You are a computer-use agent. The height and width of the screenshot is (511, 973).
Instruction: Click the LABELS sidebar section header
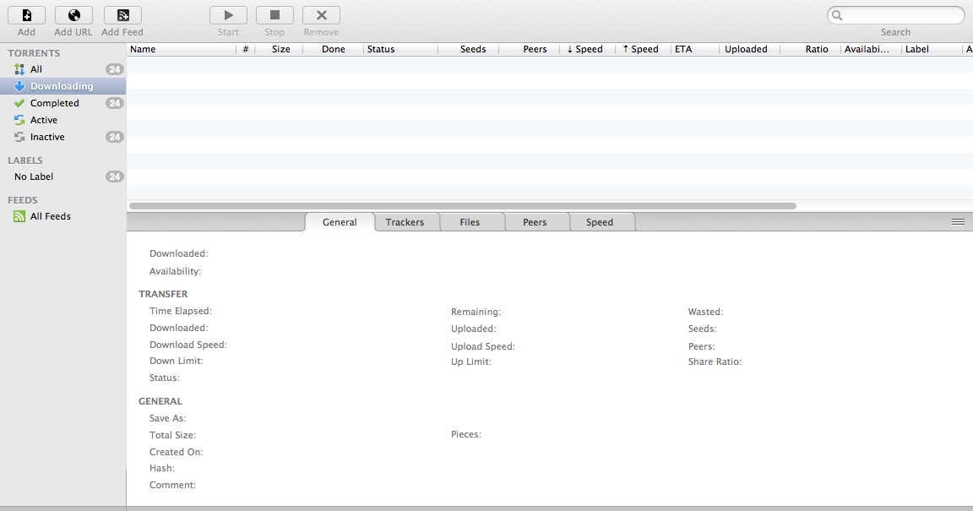(25, 160)
